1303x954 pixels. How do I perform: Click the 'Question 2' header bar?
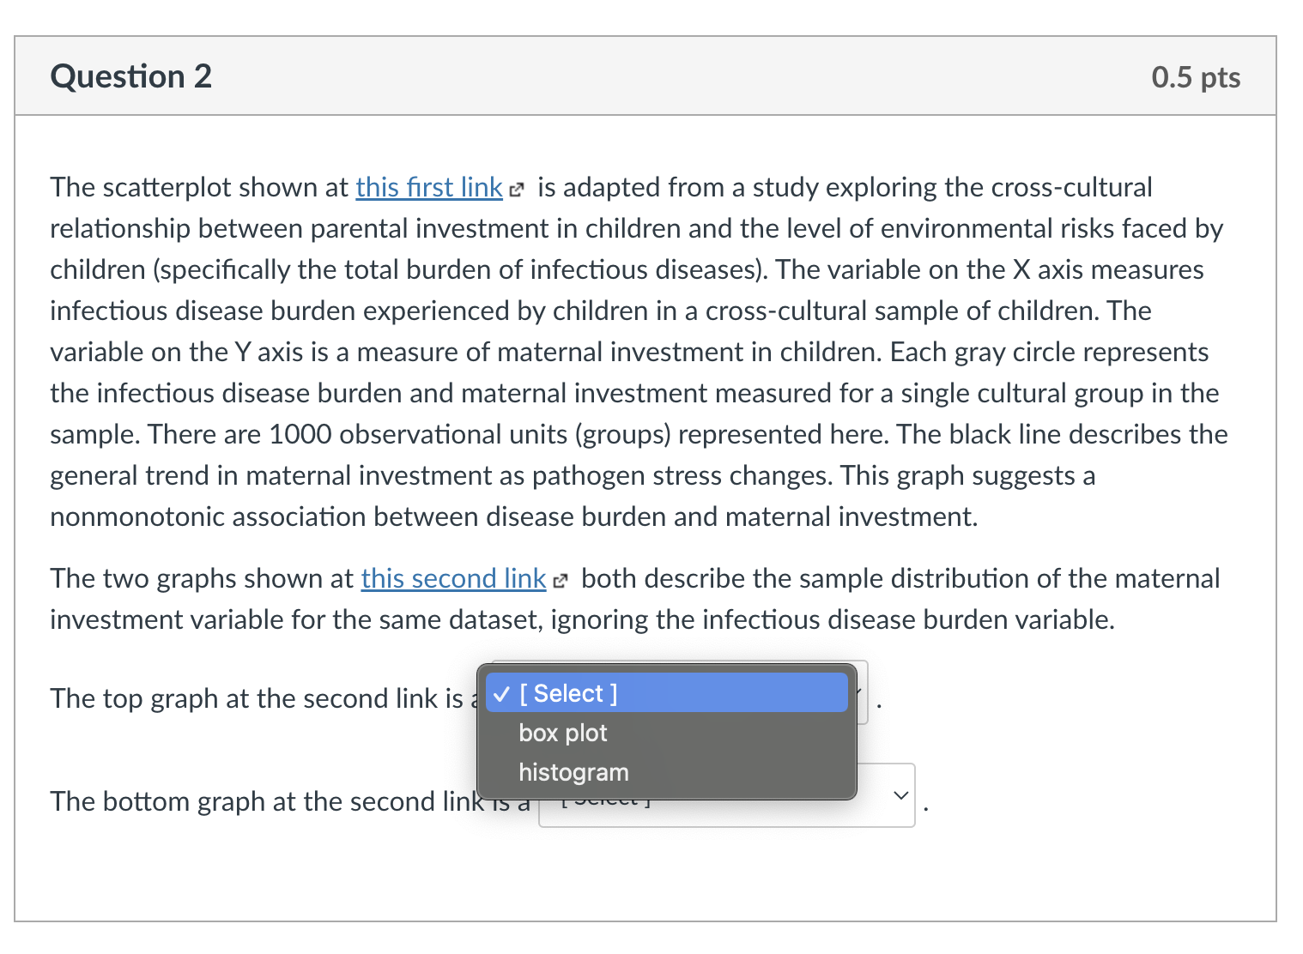pyautogui.click(x=131, y=76)
